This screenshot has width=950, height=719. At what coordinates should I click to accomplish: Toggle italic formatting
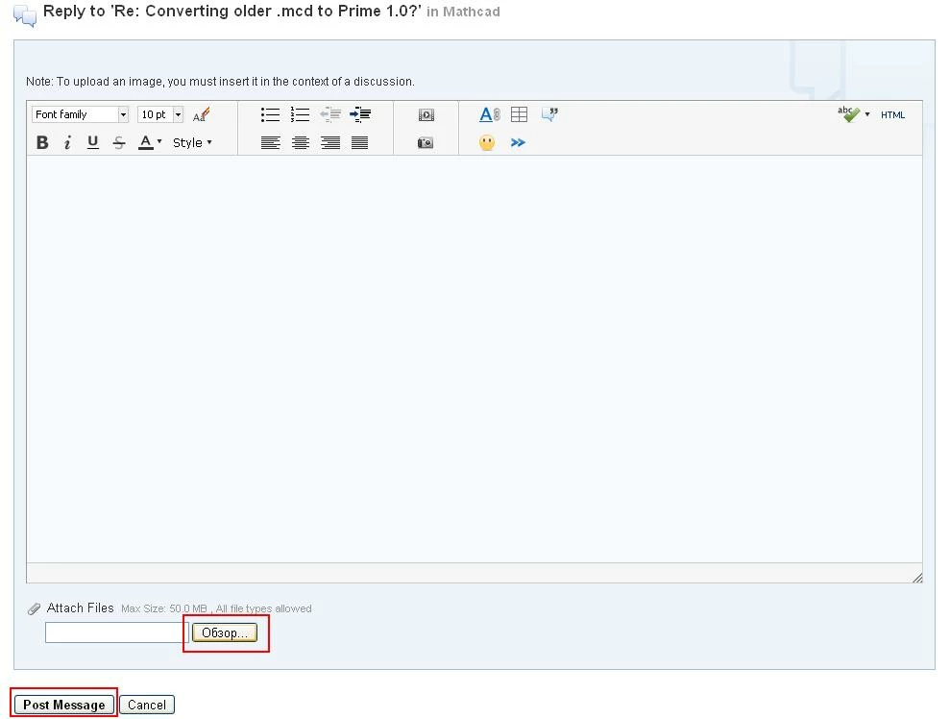tap(67, 142)
